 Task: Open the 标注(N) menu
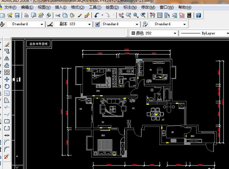pyautogui.click(x=130, y=7)
